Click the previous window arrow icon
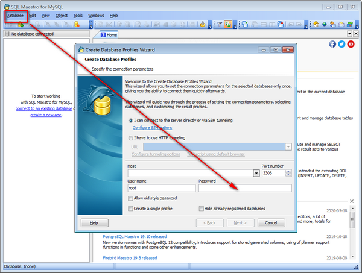Viewport: 362px width, 273px height. pyautogui.click(x=291, y=24)
